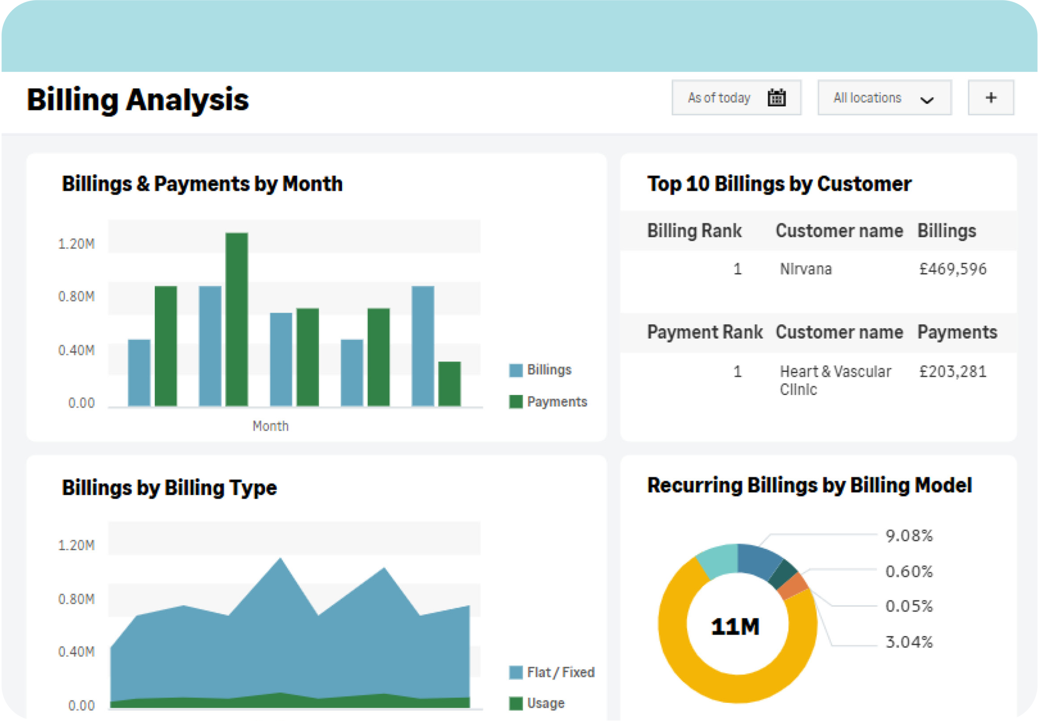Image resolution: width=1038 pixels, height=722 pixels.
Task: Click the 11M donut center total
Action: point(735,627)
